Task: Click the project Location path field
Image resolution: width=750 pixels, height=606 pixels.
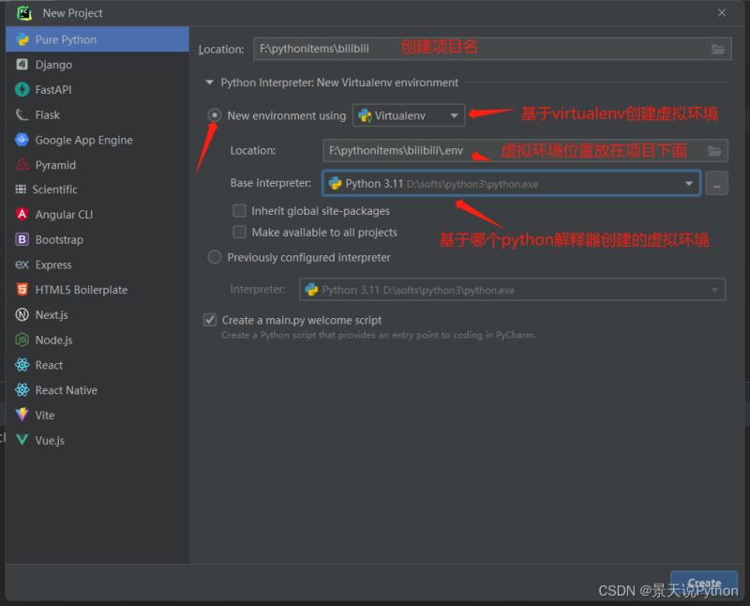Action: pos(492,49)
